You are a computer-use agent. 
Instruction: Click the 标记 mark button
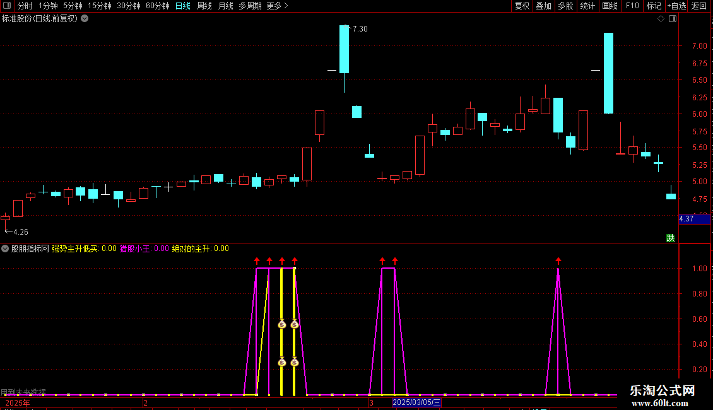[x=654, y=6]
